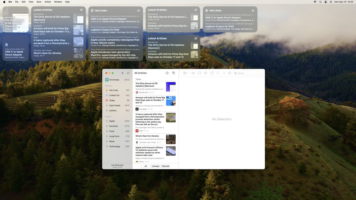This screenshot has width=356, height=200.
Task: Expand the Technology folder
Action: [x=107, y=146]
